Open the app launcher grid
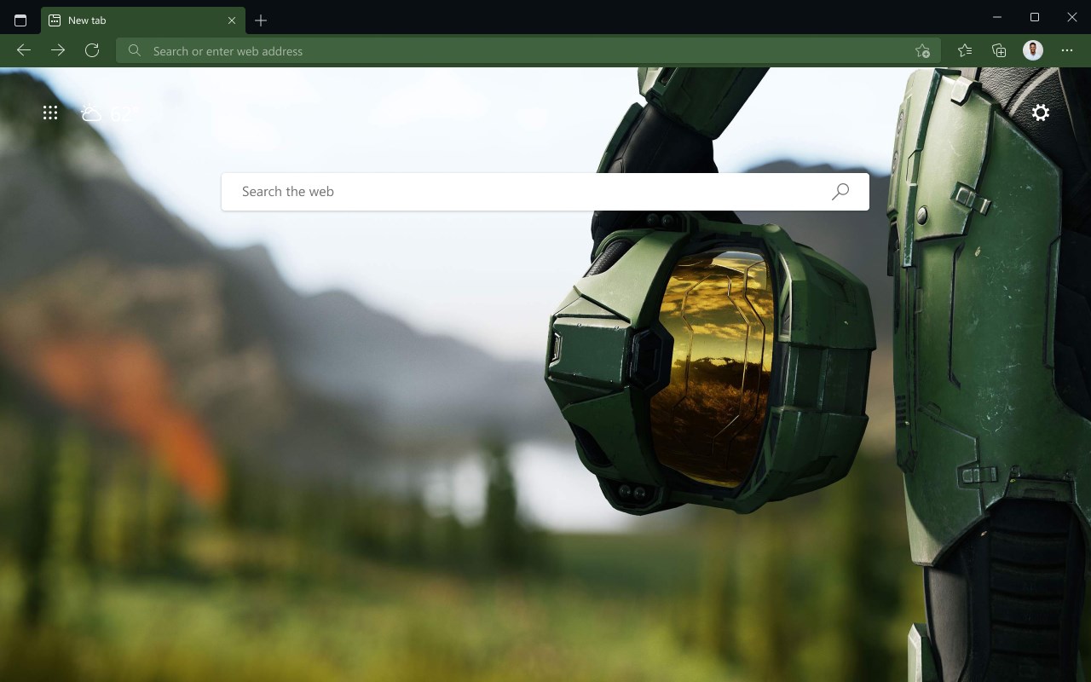This screenshot has width=1091, height=682. click(50, 113)
